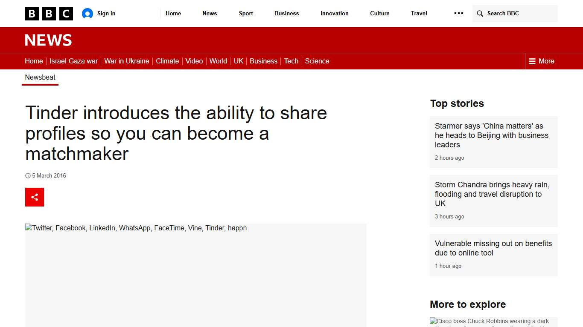Open the Starmer China visit story

(x=491, y=135)
